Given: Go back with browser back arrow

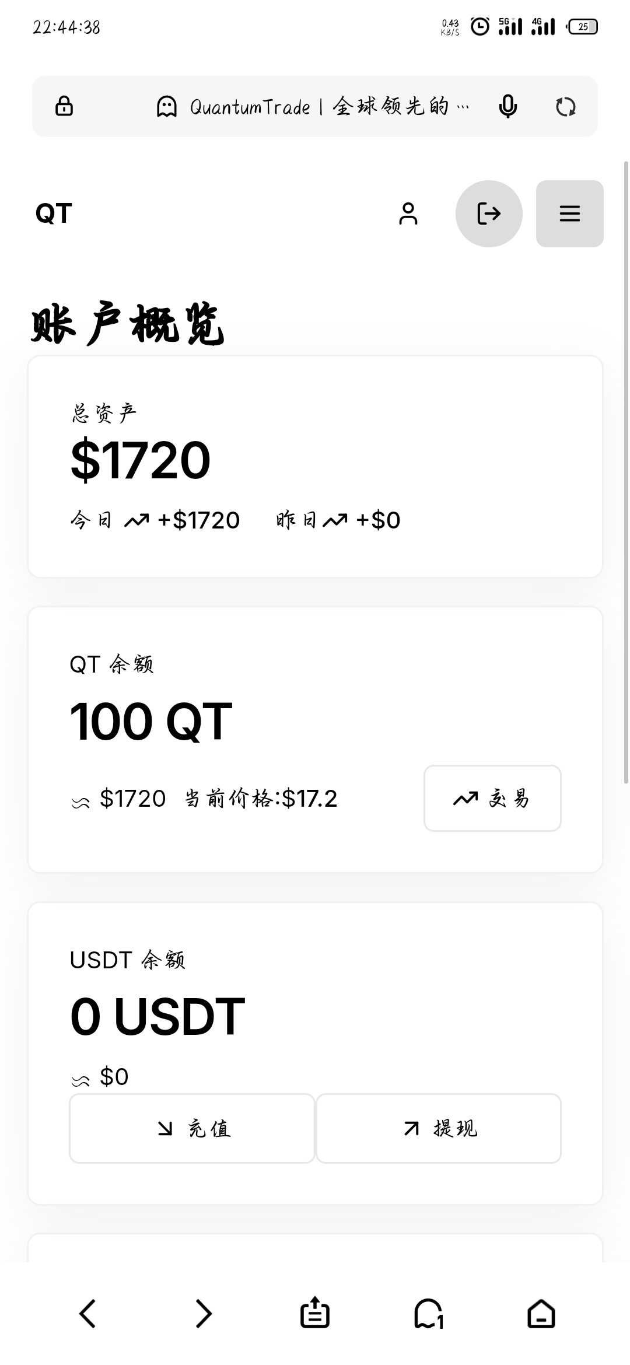Looking at the screenshot, I should [87, 1314].
